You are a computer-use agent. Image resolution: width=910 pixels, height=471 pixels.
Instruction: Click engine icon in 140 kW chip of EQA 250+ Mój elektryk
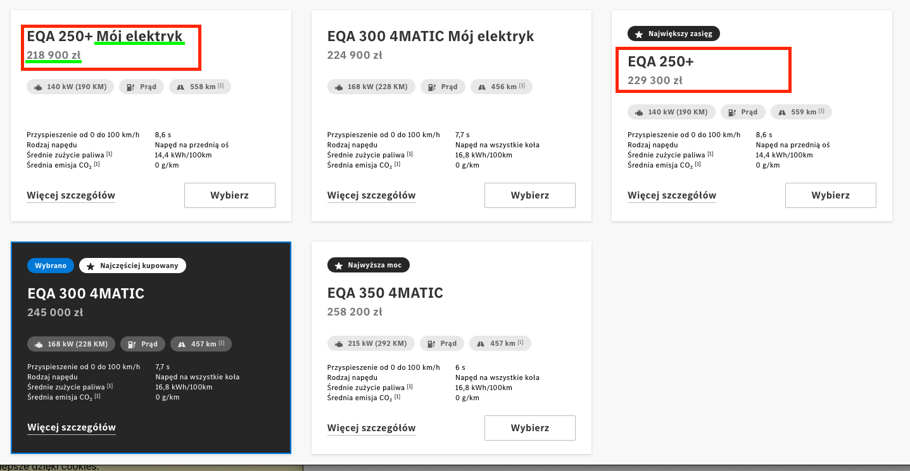pos(38,87)
